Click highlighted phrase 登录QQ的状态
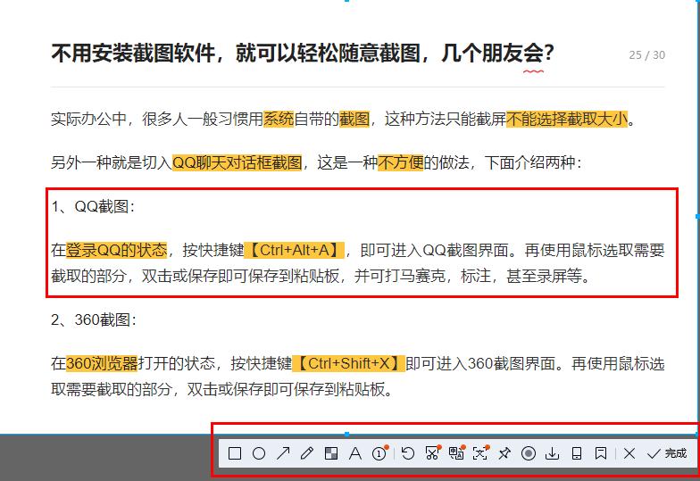Image resolution: width=700 pixels, height=481 pixels. (116, 250)
